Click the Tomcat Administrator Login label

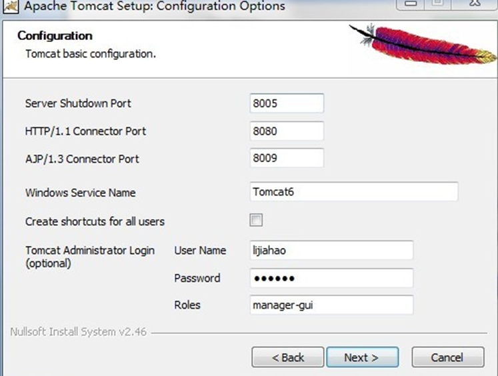90,251
